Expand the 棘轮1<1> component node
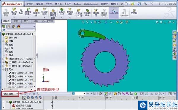 point(3,62)
